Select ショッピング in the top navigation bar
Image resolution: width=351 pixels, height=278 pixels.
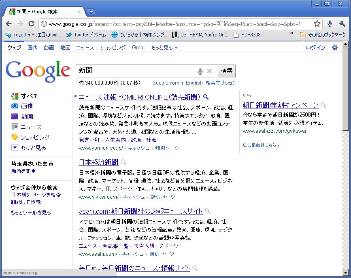(113, 47)
